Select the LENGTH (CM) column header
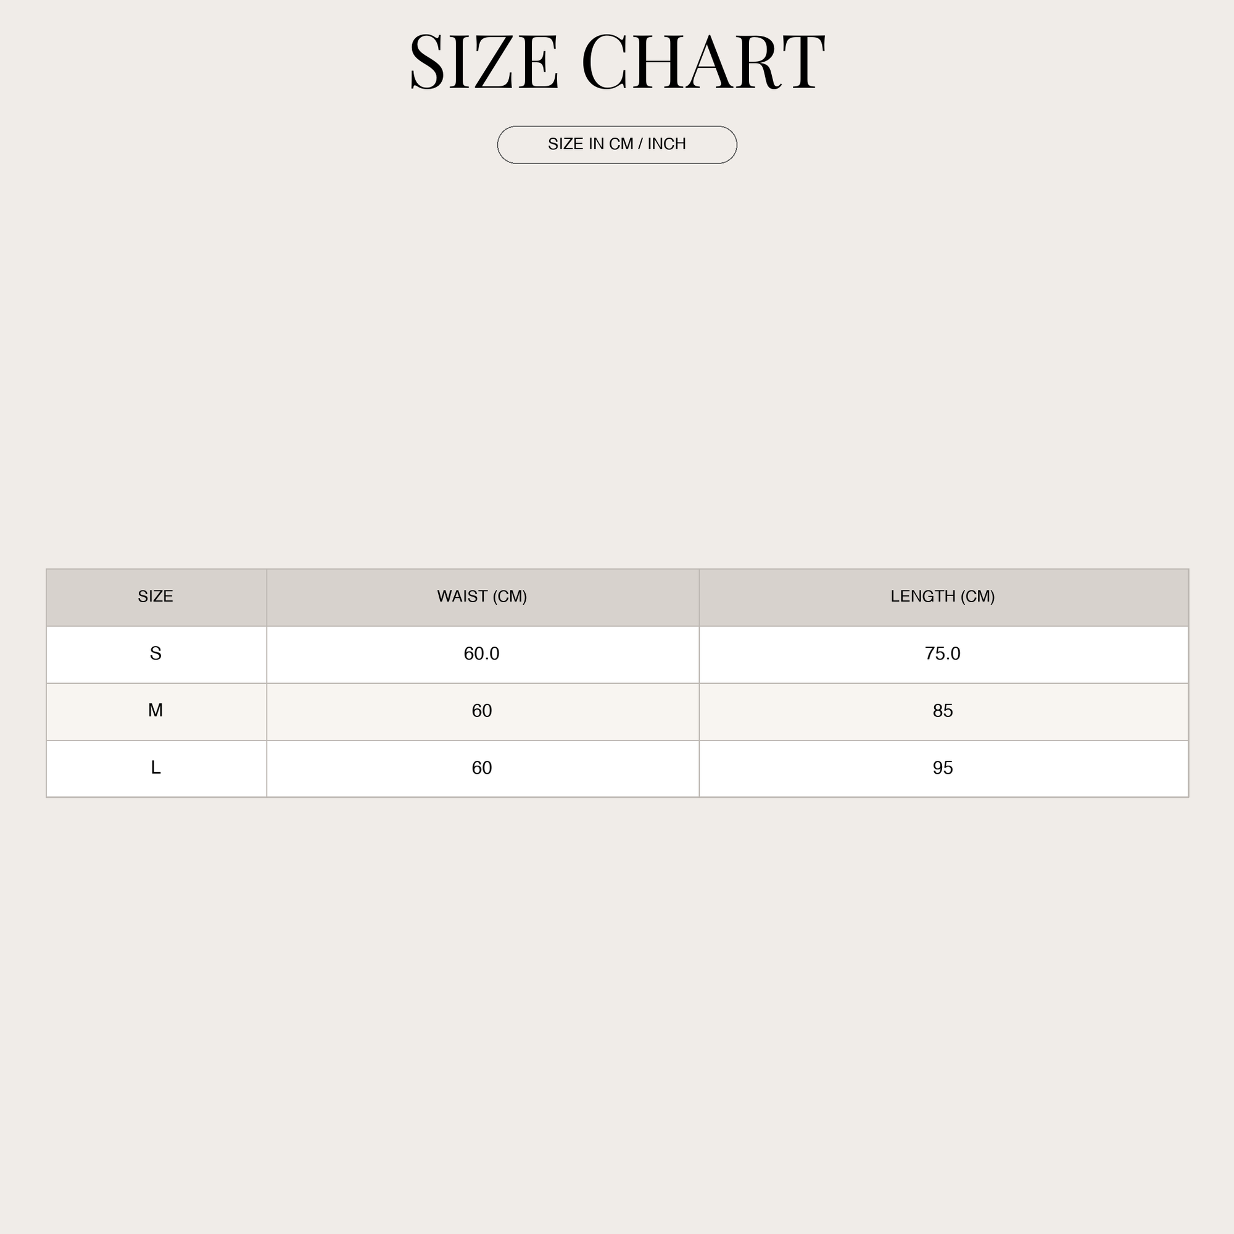The image size is (1234, 1234). coord(943,597)
